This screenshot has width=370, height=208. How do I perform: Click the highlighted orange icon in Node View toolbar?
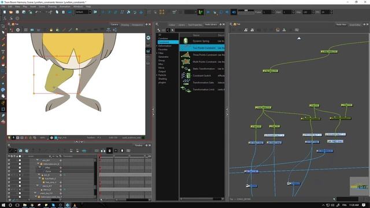point(277,30)
